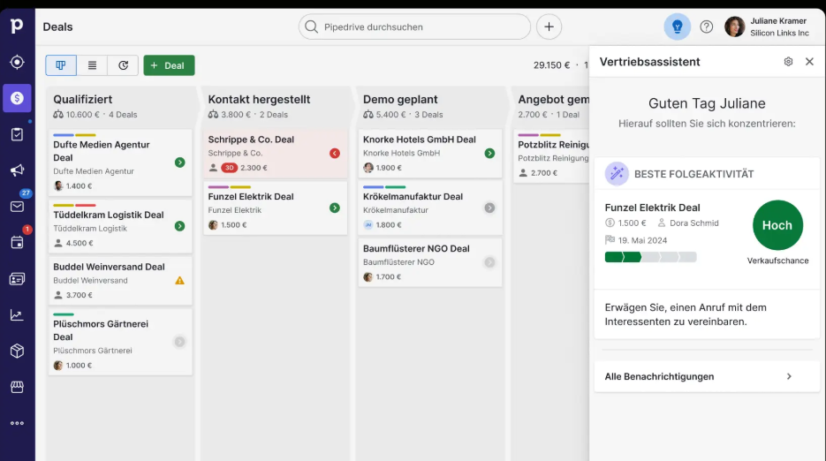Open Plüschmors Gärtnerei Deal card

pos(120,342)
